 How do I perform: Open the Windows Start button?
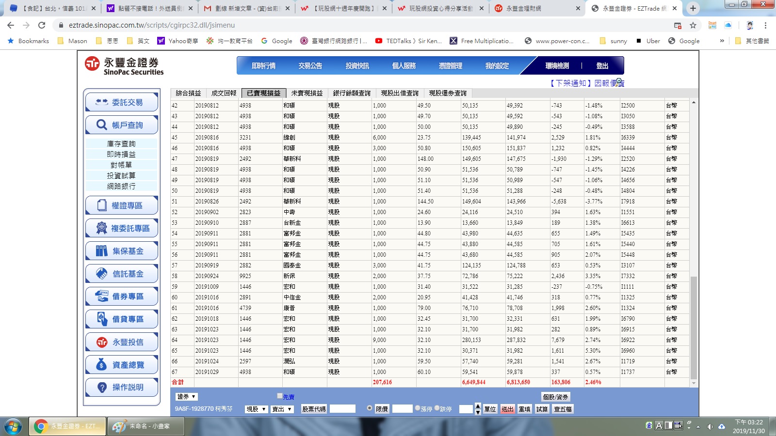coord(13,426)
